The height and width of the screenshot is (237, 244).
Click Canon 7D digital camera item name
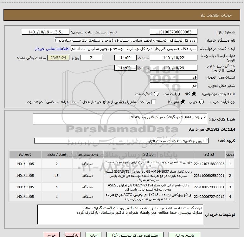148,164
